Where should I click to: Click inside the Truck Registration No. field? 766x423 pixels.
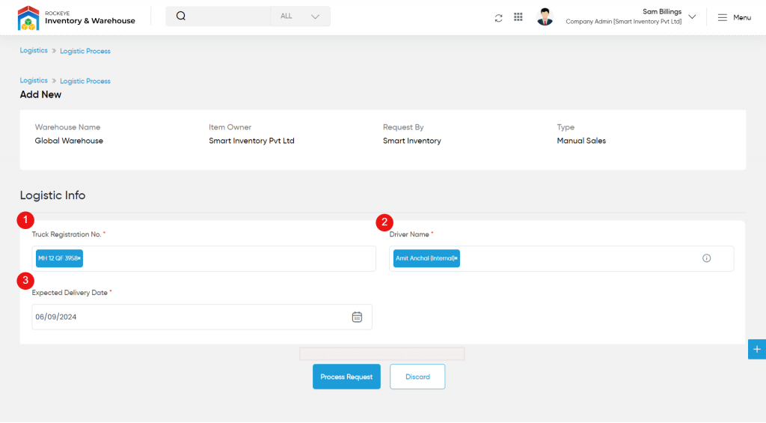(224, 258)
